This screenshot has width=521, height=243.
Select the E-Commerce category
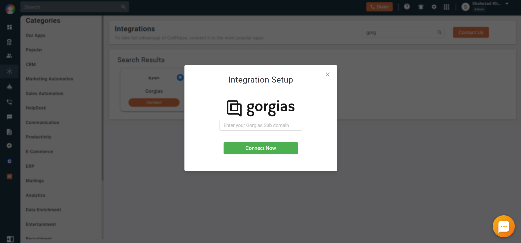coord(39,152)
